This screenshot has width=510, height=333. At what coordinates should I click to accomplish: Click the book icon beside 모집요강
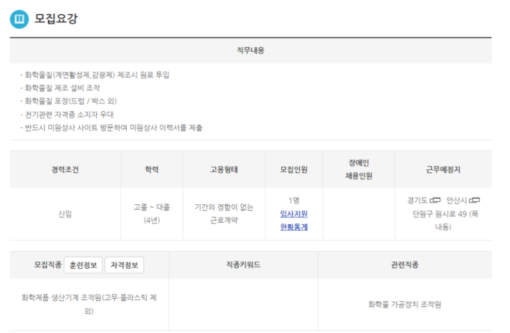pos(19,19)
